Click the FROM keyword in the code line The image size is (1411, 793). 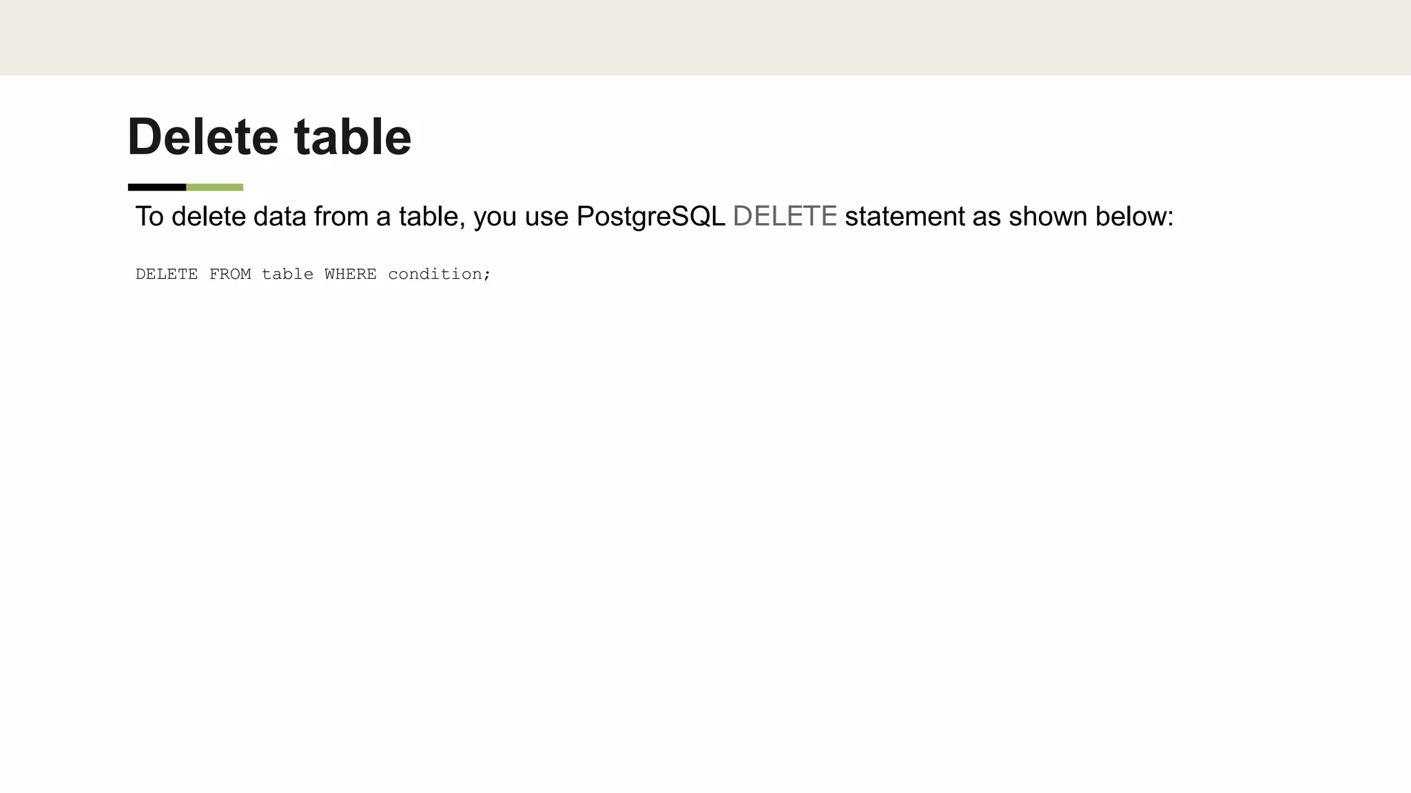[x=230, y=274]
